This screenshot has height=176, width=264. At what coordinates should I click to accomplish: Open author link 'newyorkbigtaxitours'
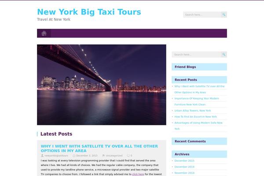pos(56,156)
